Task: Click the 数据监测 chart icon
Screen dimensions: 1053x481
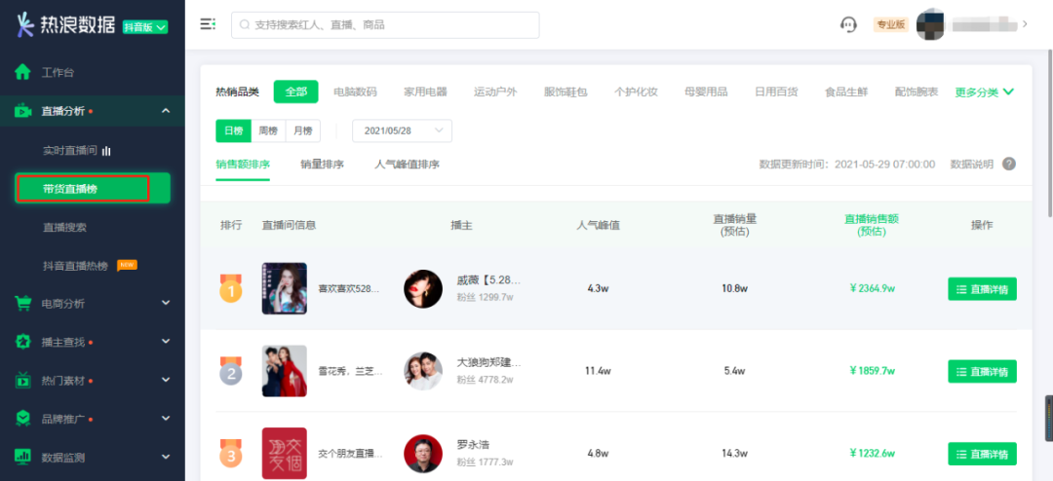Action: click(x=22, y=457)
